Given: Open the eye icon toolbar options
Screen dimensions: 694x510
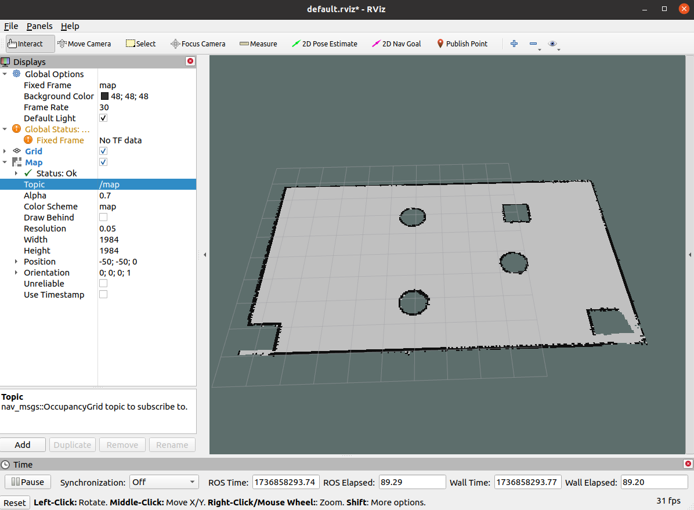Looking at the screenshot, I should click(552, 44).
